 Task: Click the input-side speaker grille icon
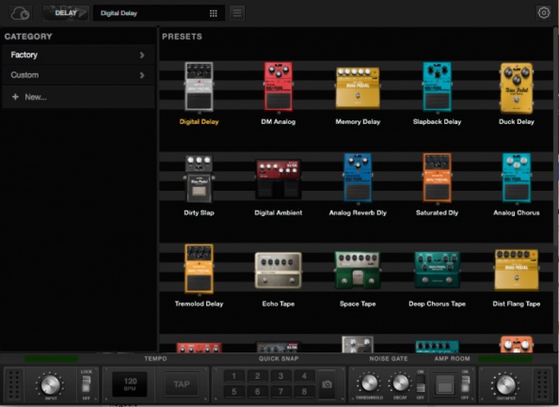tap(14, 385)
